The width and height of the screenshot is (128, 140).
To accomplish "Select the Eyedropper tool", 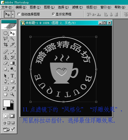I will (12, 88).
